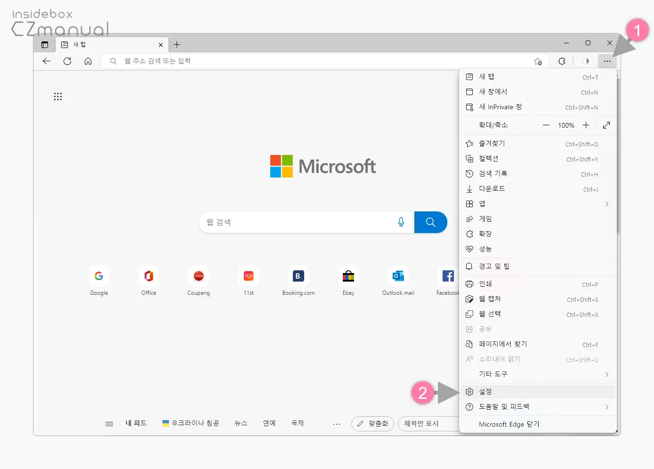Viewport: 654px width, 469px height.
Task: Open Ebay quick link tile
Action: pyautogui.click(x=348, y=281)
